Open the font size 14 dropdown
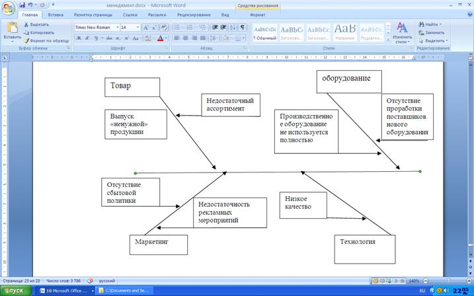Screen dimensions: 474x296 click(x=138, y=28)
